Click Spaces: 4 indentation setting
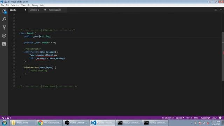Viewport: 224px width, 126px height. (180, 118)
